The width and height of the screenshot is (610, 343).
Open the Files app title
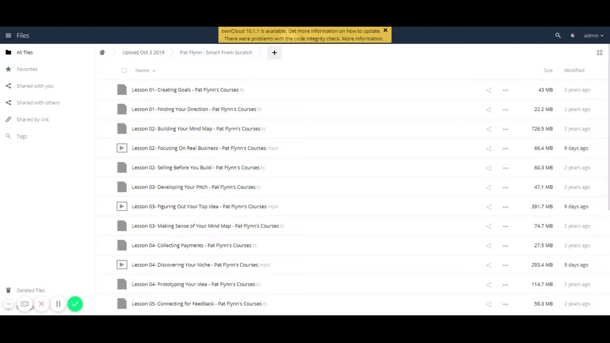click(x=23, y=35)
